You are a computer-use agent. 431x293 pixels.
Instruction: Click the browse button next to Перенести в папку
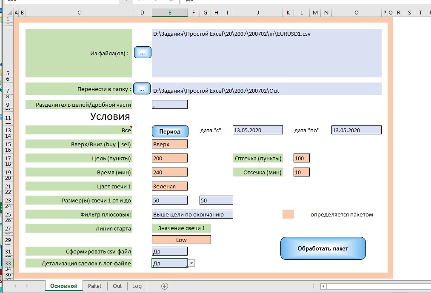click(142, 89)
